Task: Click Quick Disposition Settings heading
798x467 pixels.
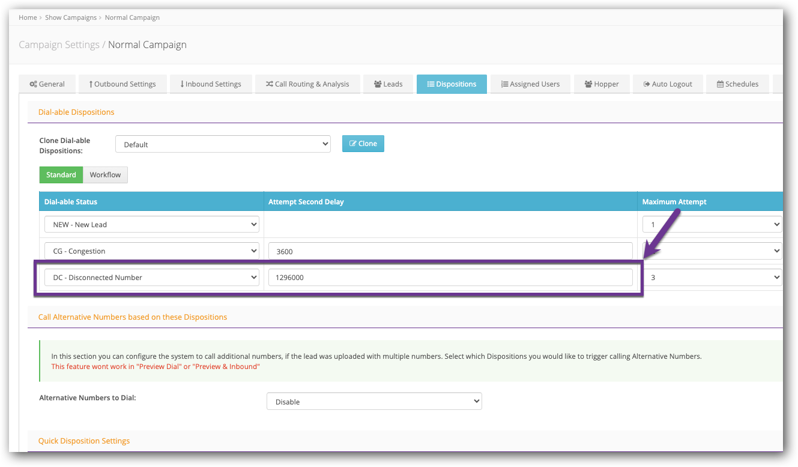Action: 84,441
